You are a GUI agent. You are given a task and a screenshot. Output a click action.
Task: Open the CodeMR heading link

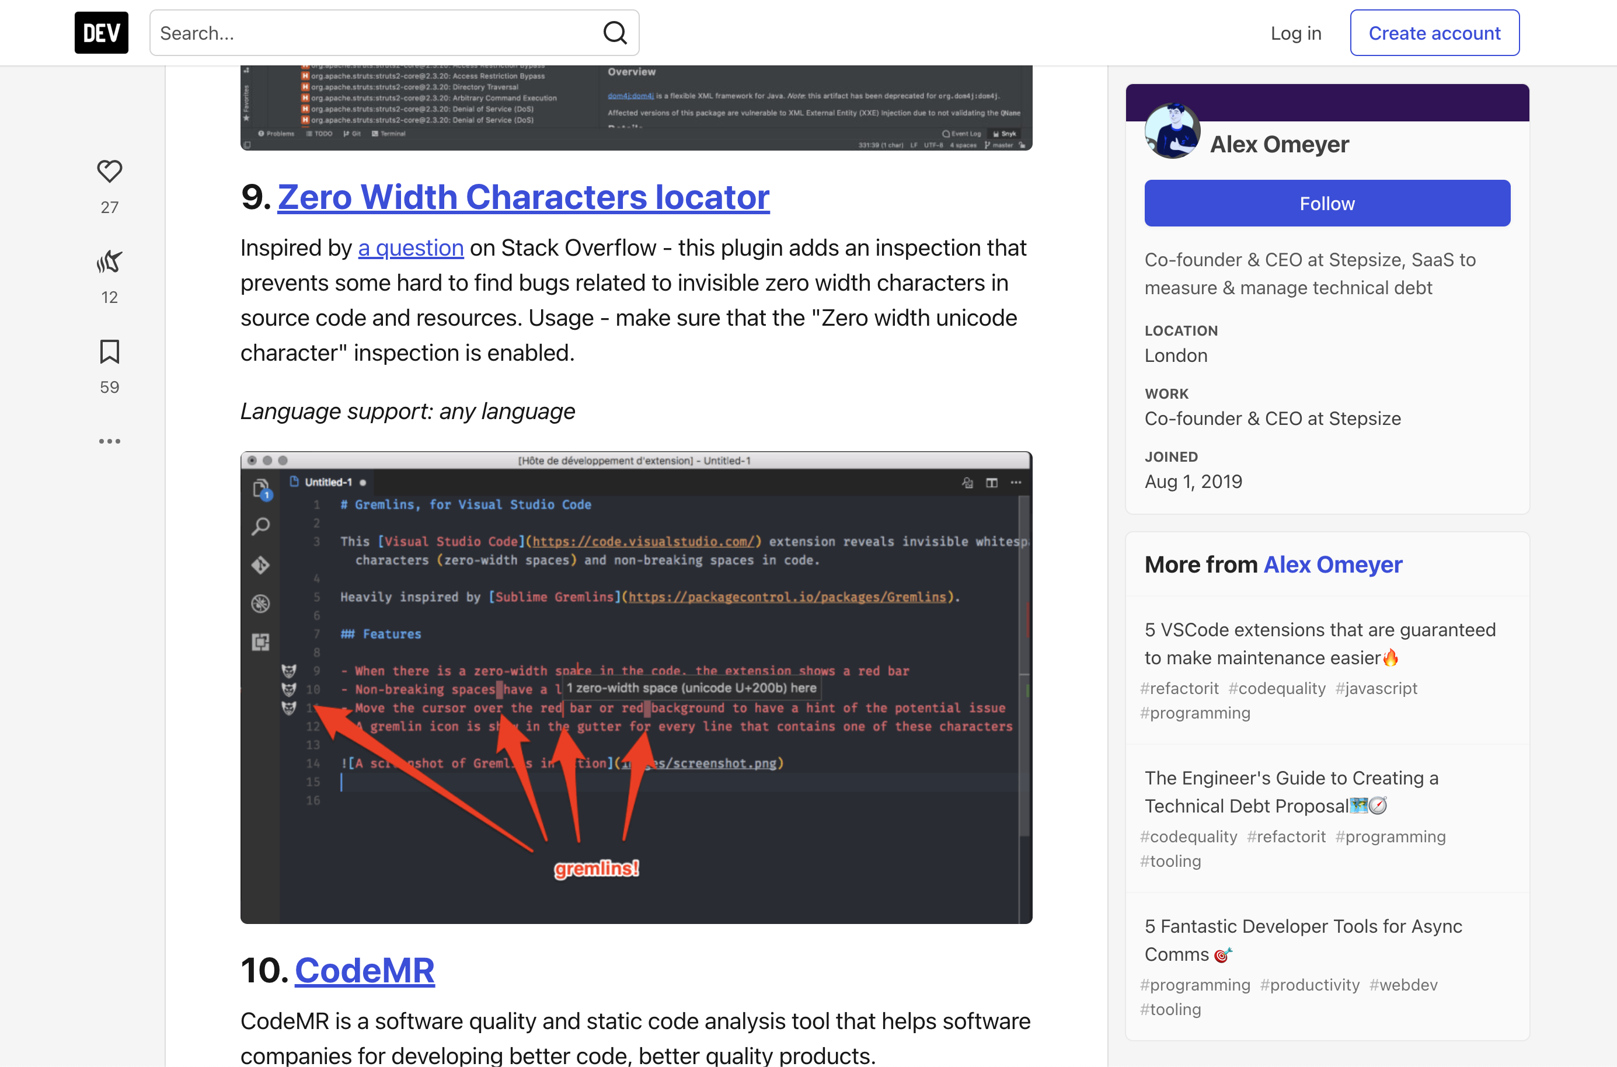click(364, 970)
